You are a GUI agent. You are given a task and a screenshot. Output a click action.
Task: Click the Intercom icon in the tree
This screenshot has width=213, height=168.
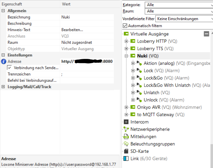(126, 122)
